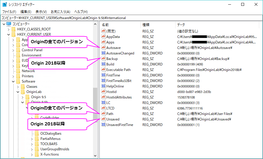The height and width of the screenshot is (159, 263).
Task: Click the DWORD icon of LC
Action: [x=103, y=103]
